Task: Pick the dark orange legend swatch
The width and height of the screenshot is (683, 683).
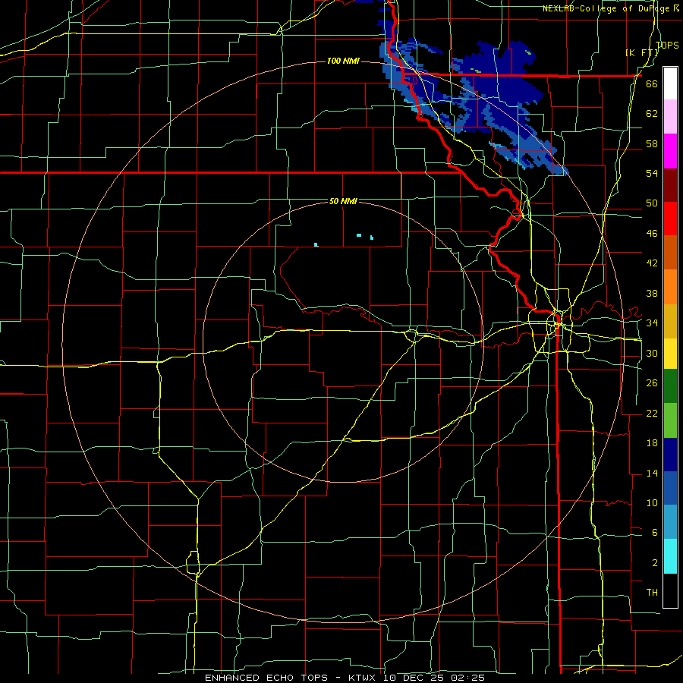Action: point(670,253)
